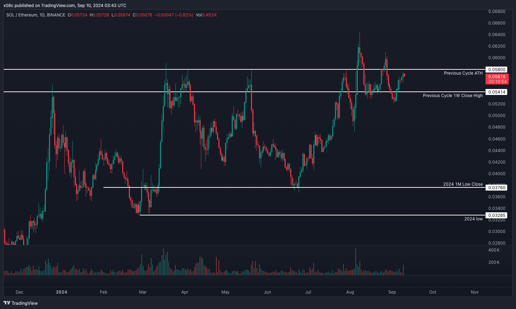The image size is (516, 309).
Task: Click the TradingView logo at bottom left
Action: tap(21, 303)
